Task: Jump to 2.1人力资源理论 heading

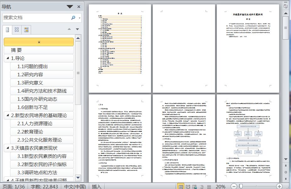Action: 42,124
